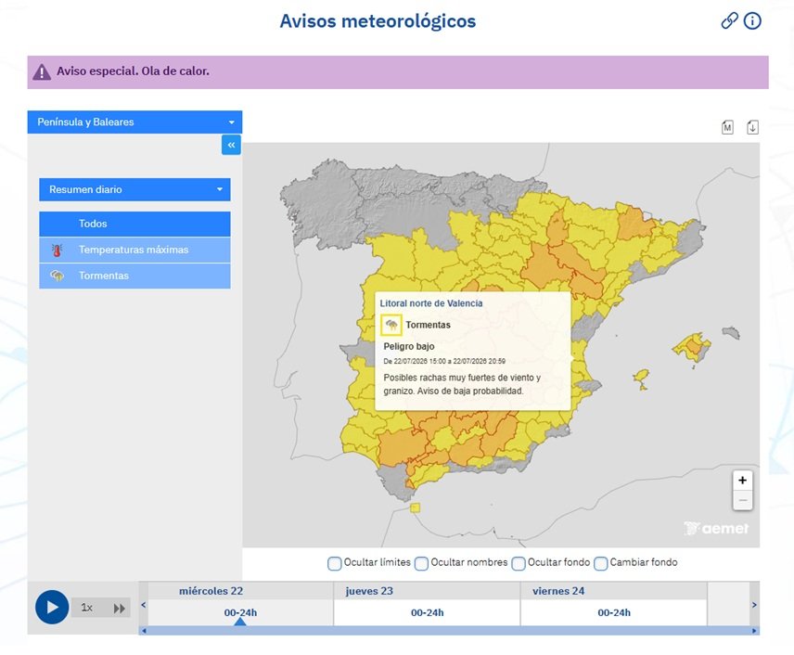Zoom out on the map with minus

tap(742, 500)
